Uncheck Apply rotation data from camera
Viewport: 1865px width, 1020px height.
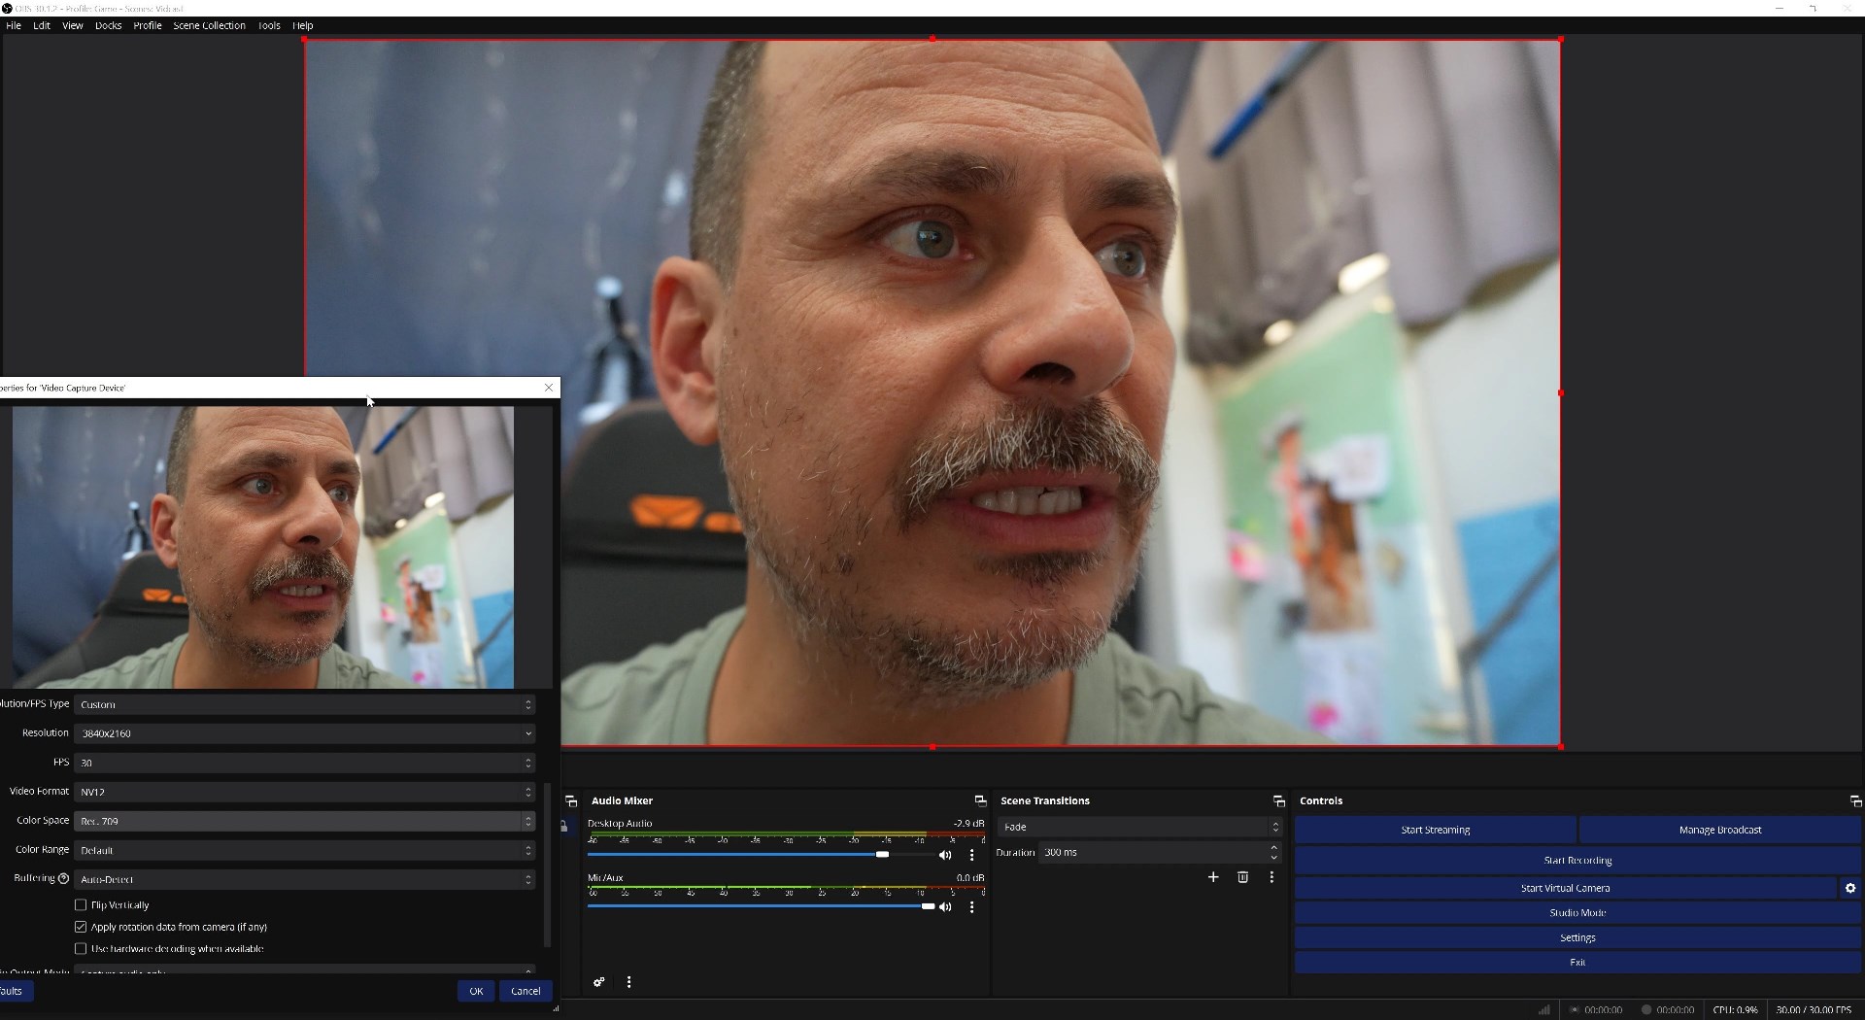(81, 927)
